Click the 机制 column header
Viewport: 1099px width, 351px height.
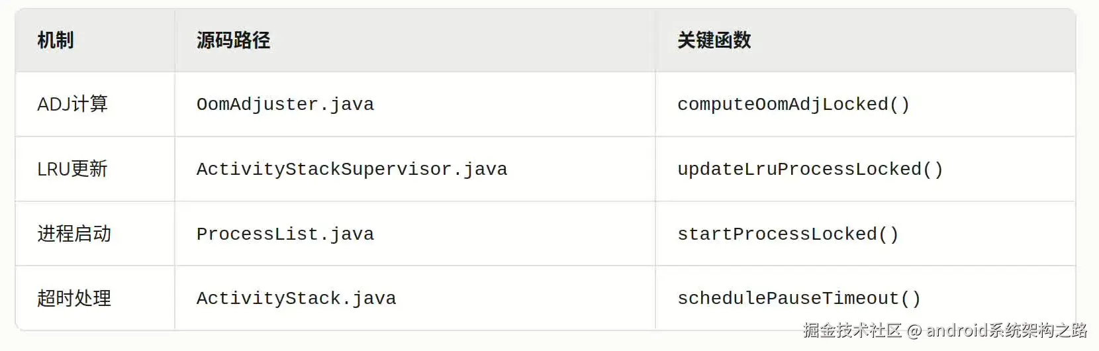tap(56, 40)
